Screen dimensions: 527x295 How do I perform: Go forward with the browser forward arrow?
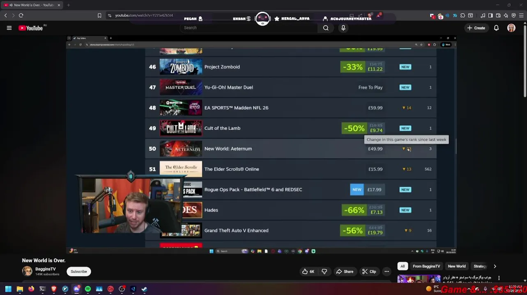coord(13,15)
